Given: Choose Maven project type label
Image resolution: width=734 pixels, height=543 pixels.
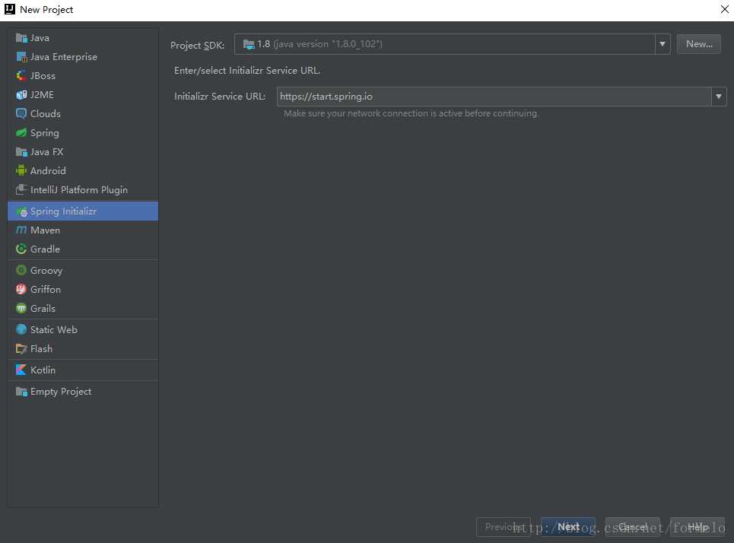Looking at the screenshot, I should [46, 230].
